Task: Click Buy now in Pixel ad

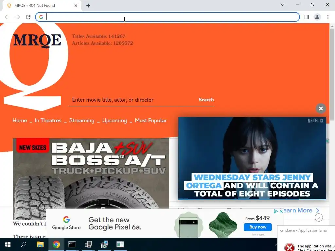Action: click(x=258, y=227)
